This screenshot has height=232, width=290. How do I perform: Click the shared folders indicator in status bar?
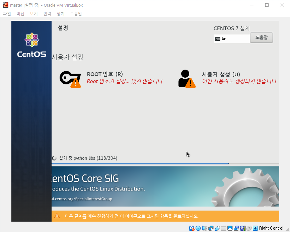pyautogui.click(x=224, y=228)
